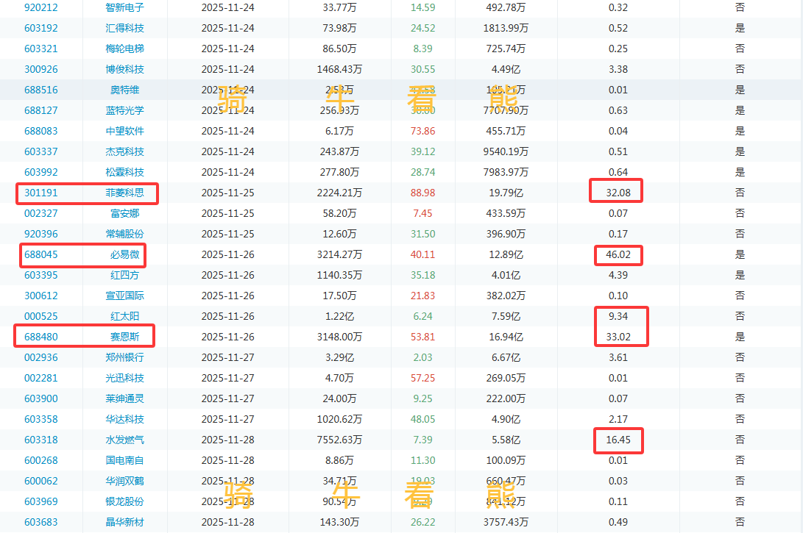Click stock code 920212
Image resolution: width=803 pixels, height=533 pixels.
point(41,7)
